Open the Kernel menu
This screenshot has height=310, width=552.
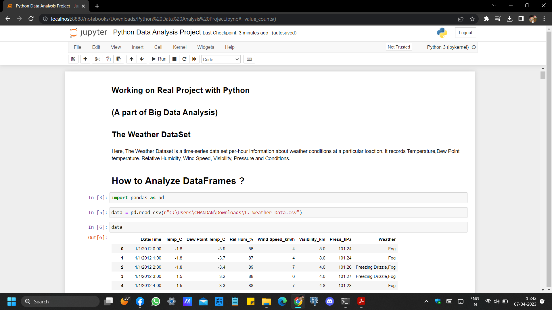click(x=180, y=47)
